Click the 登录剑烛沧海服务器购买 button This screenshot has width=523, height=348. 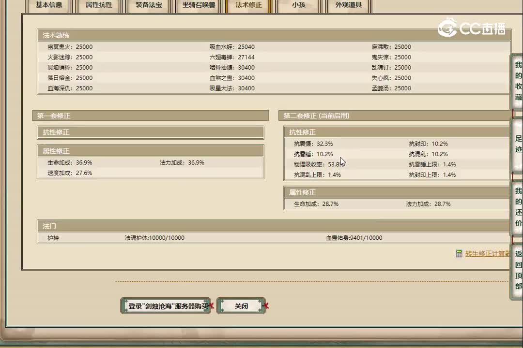click(x=165, y=305)
